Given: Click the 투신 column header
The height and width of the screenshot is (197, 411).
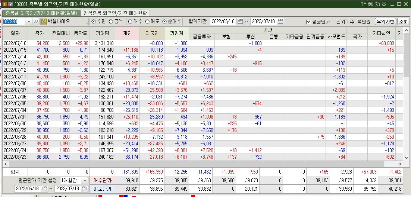Looking at the screenshot, I should pos(251,37).
